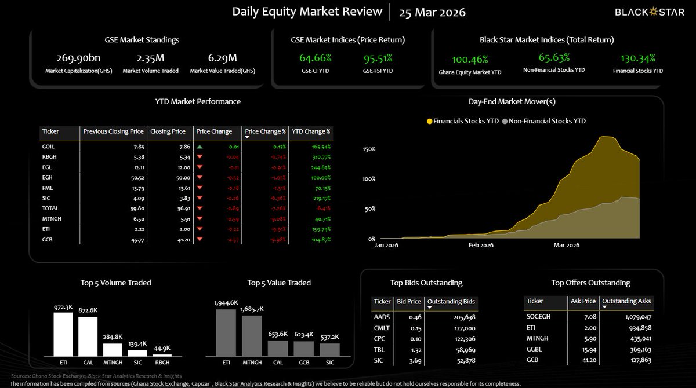Click the 972.3K label above ETI volume bar

point(63,306)
